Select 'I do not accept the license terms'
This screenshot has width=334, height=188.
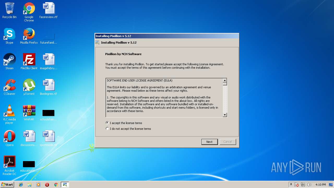[128, 129]
